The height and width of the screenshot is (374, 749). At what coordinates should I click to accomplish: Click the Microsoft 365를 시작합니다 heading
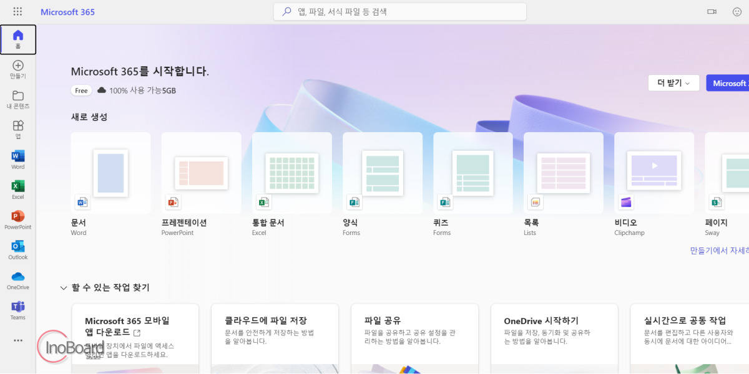pos(140,71)
